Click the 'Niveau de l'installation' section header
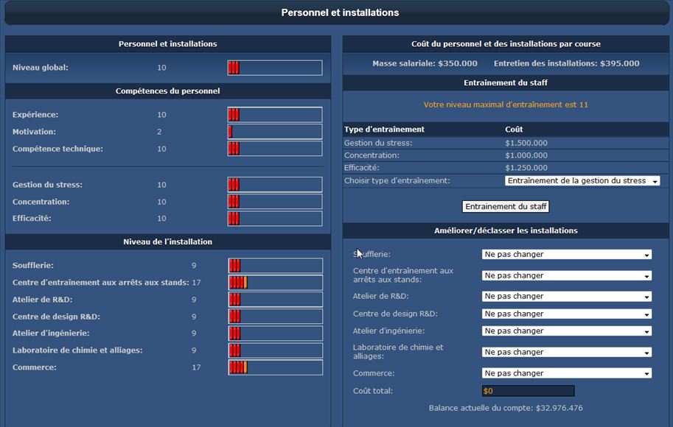 (x=168, y=241)
